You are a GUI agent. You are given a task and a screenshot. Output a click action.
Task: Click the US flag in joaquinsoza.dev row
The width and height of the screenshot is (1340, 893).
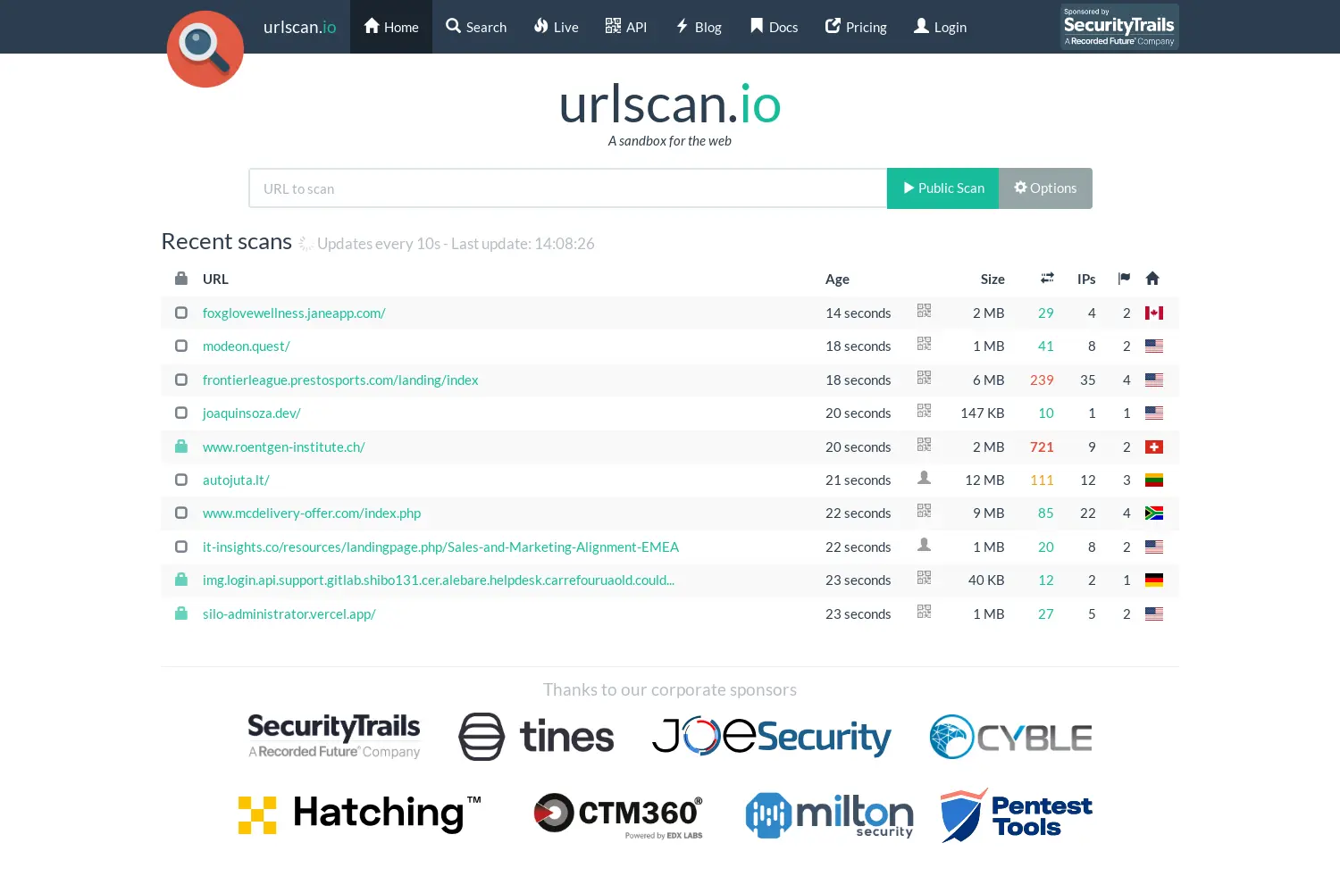(1154, 413)
